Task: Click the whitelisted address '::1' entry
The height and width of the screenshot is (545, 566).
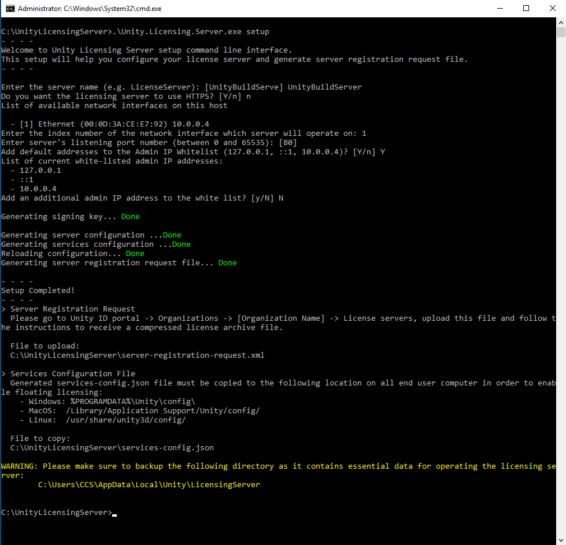Action: click(22, 180)
